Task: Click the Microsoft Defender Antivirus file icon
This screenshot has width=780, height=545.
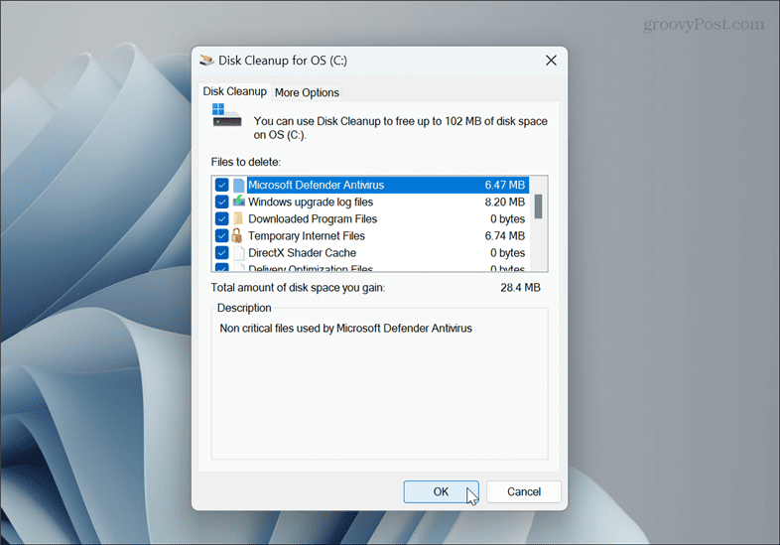Action: pyautogui.click(x=239, y=186)
